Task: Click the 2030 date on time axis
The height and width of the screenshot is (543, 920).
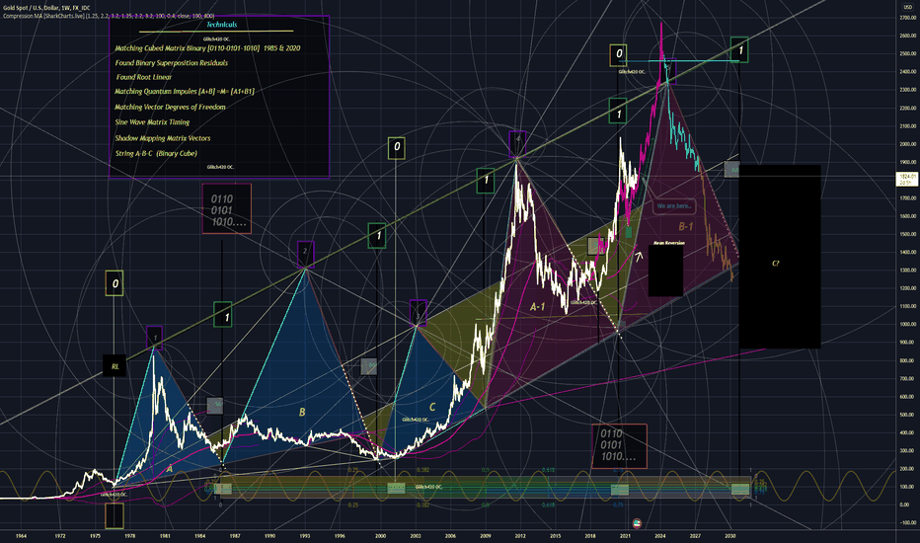Action: click(729, 536)
